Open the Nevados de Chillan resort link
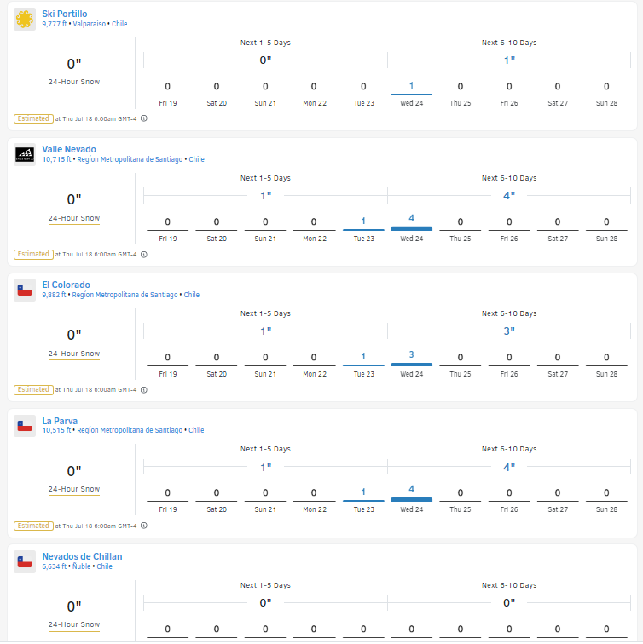 tap(82, 556)
